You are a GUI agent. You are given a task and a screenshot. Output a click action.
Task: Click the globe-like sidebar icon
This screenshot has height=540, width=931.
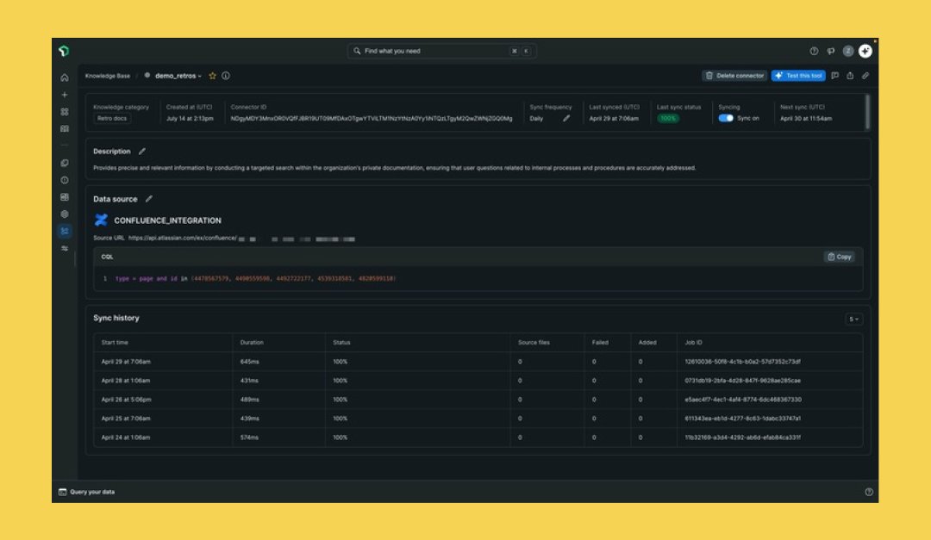tap(64, 214)
